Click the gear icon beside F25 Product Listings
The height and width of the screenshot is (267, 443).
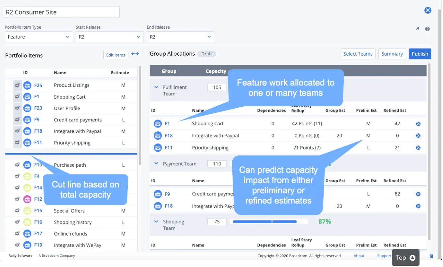tap(17, 85)
